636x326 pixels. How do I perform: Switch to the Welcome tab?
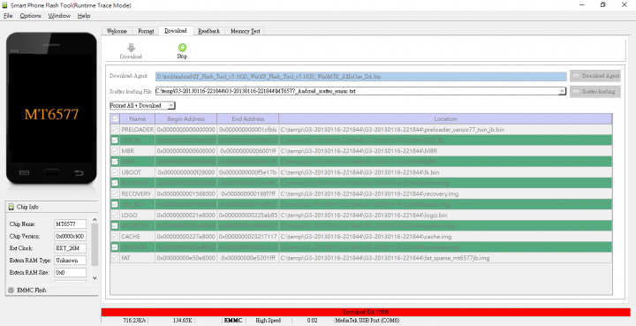pyautogui.click(x=117, y=31)
